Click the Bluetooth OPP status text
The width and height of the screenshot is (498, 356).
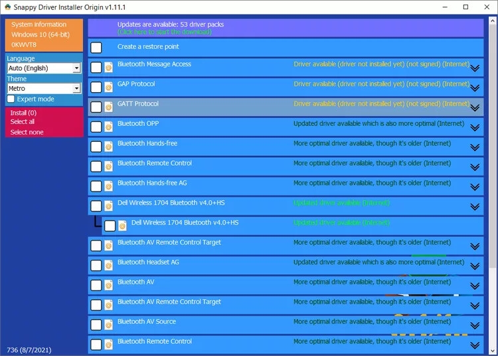click(x=378, y=123)
